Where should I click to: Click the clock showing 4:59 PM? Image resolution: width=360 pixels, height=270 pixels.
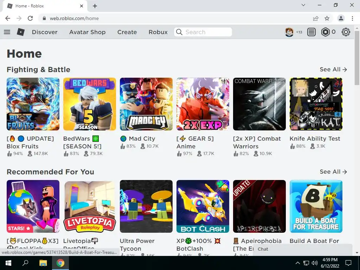330,260
